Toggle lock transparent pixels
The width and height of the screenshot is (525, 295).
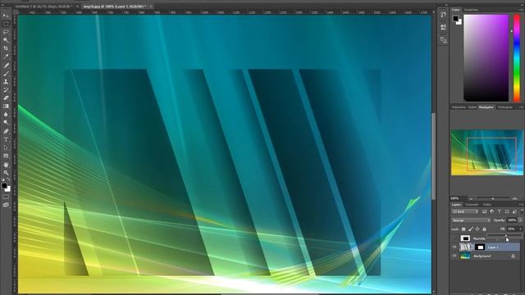[x=463, y=229]
